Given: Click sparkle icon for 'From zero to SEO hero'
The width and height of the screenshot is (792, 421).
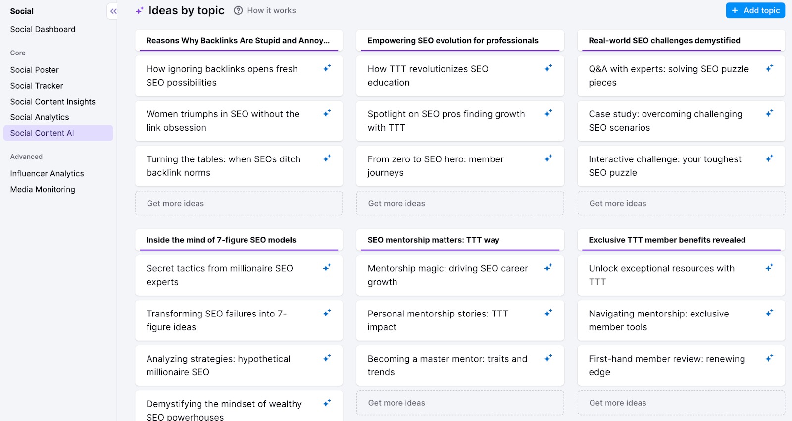Looking at the screenshot, I should (x=548, y=158).
